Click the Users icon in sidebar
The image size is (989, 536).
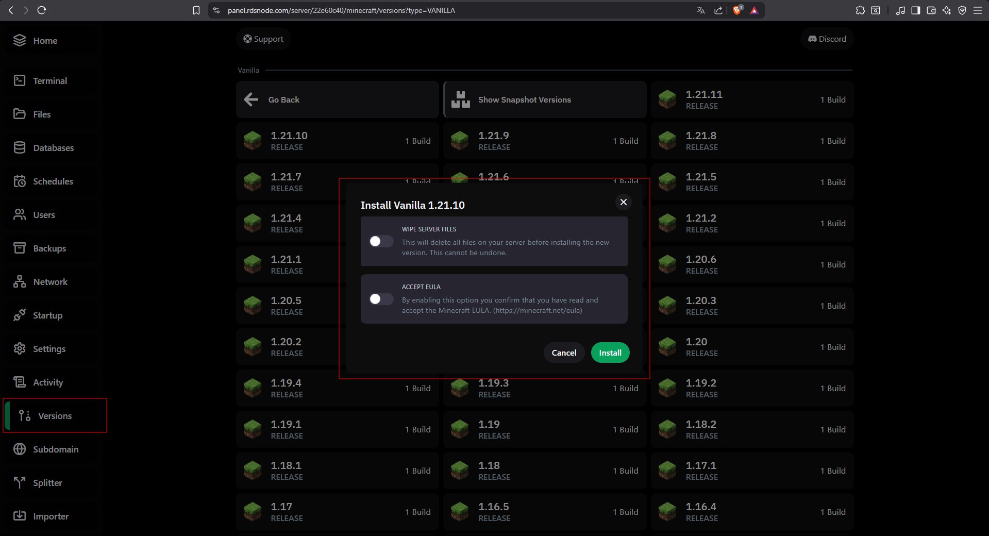coord(20,215)
